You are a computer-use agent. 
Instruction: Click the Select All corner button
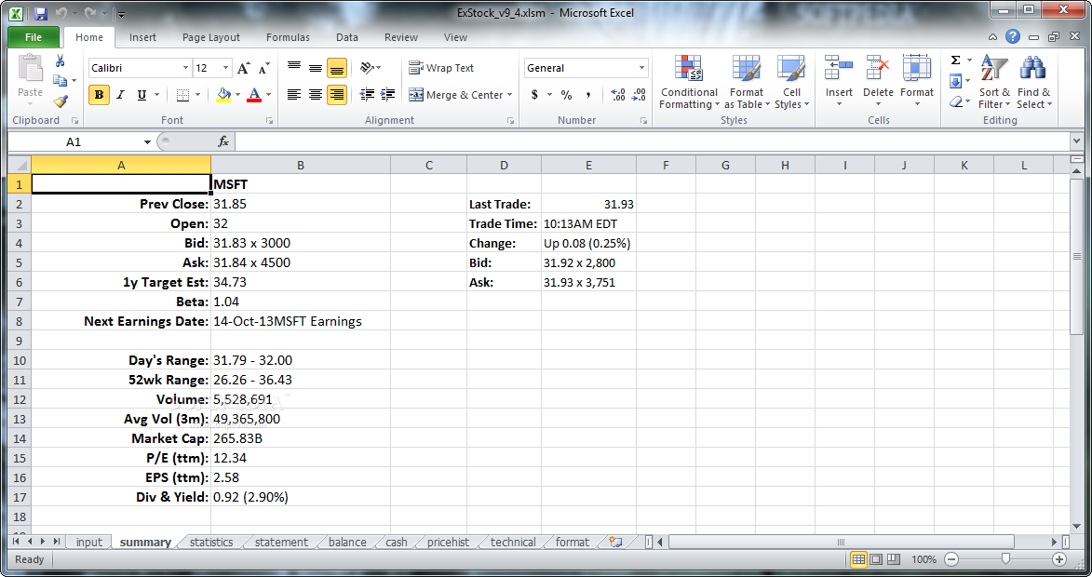[20, 165]
